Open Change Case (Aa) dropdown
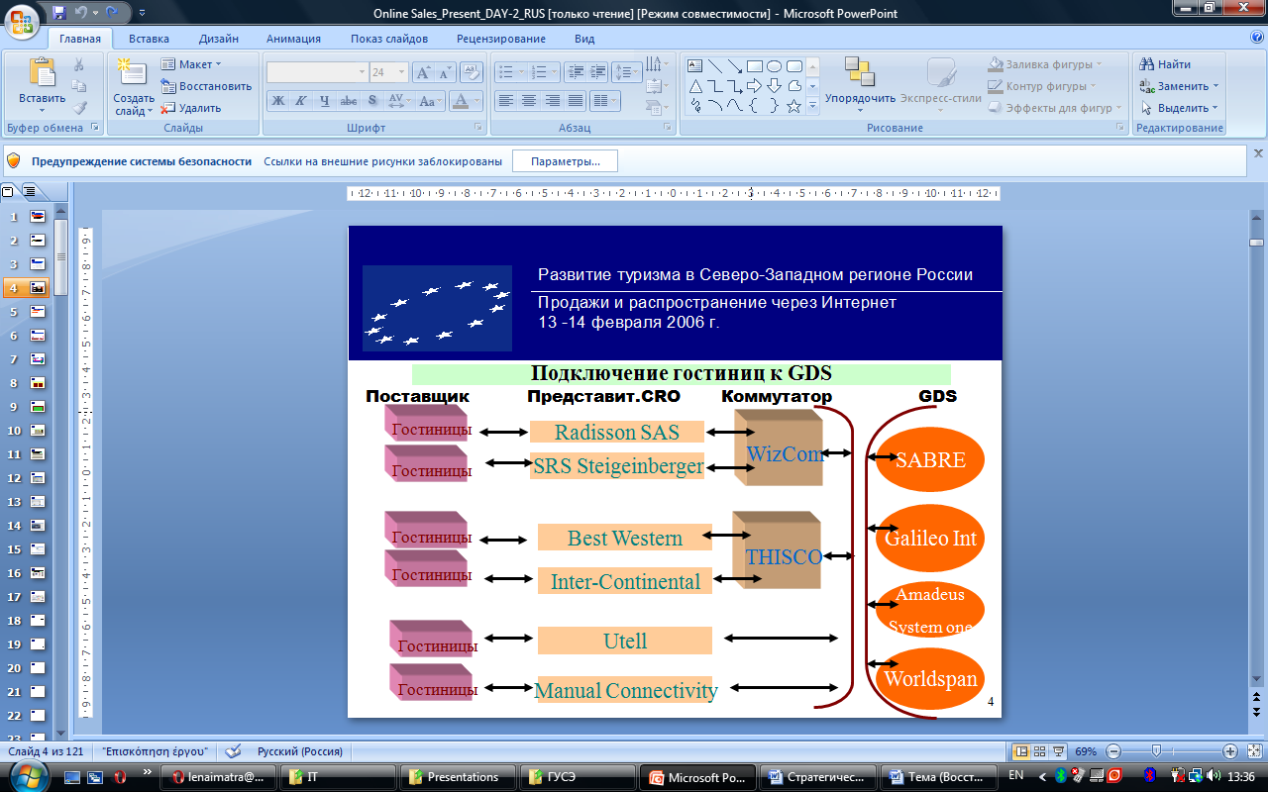This screenshot has height=792, width=1268. (430, 101)
